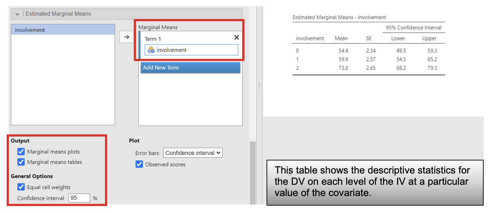Disable Equal cell weights option
Viewport: 490px width, 213px height.
[21, 187]
